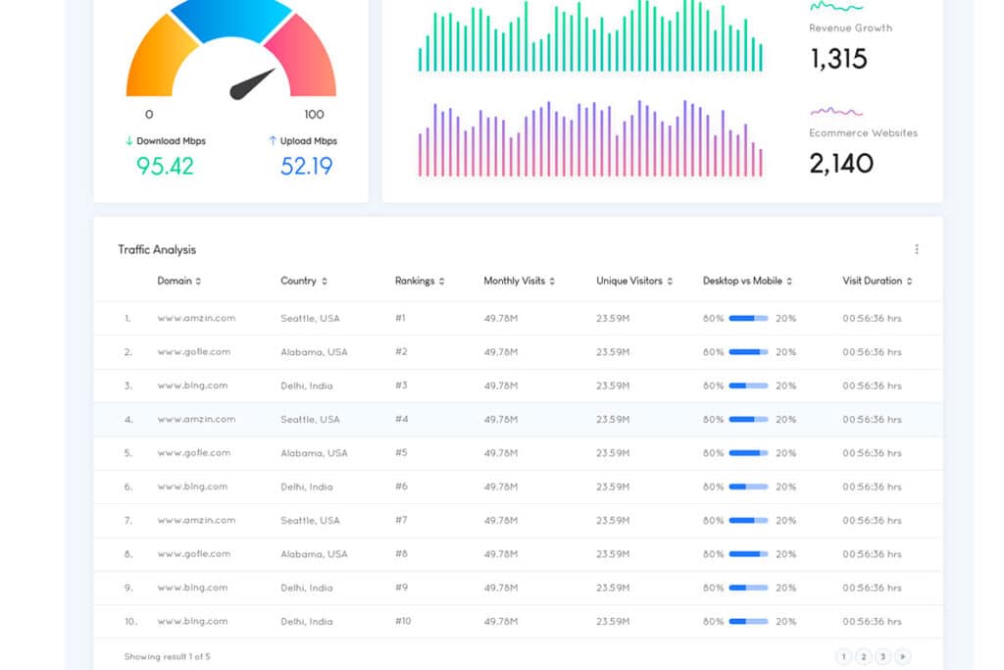Screen dimensions: 1004x670
Task: Open www.gofle.com link in row 2
Action: tap(193, 352)
